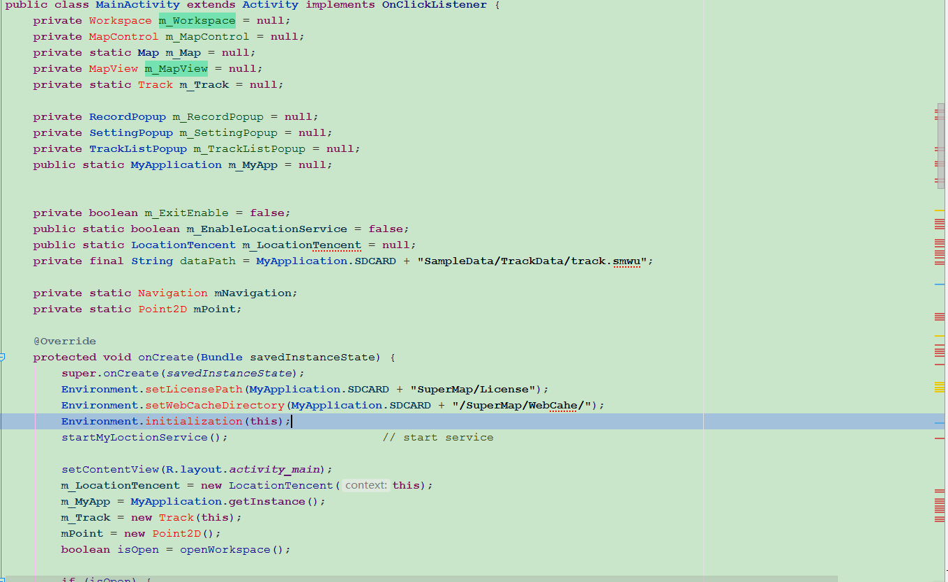Click the '// start service' comment
Screen dimensions: 948x582
(437, 438)
